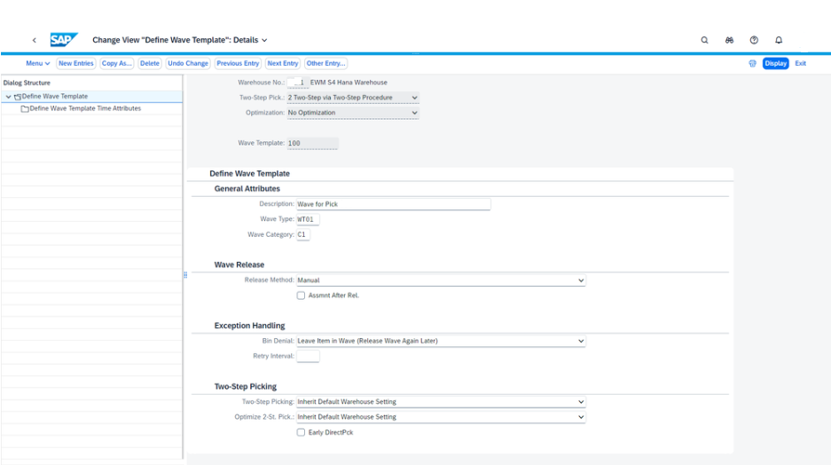
Task: Open the Menu dropdown in toolbar
Action: pyautogui.click(x=37, y=64)
